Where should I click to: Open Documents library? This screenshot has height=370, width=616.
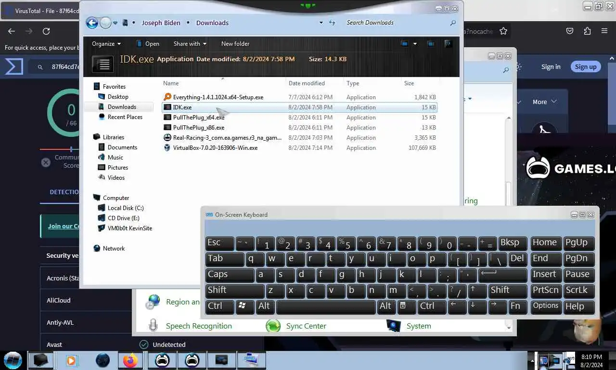(122, 147)
